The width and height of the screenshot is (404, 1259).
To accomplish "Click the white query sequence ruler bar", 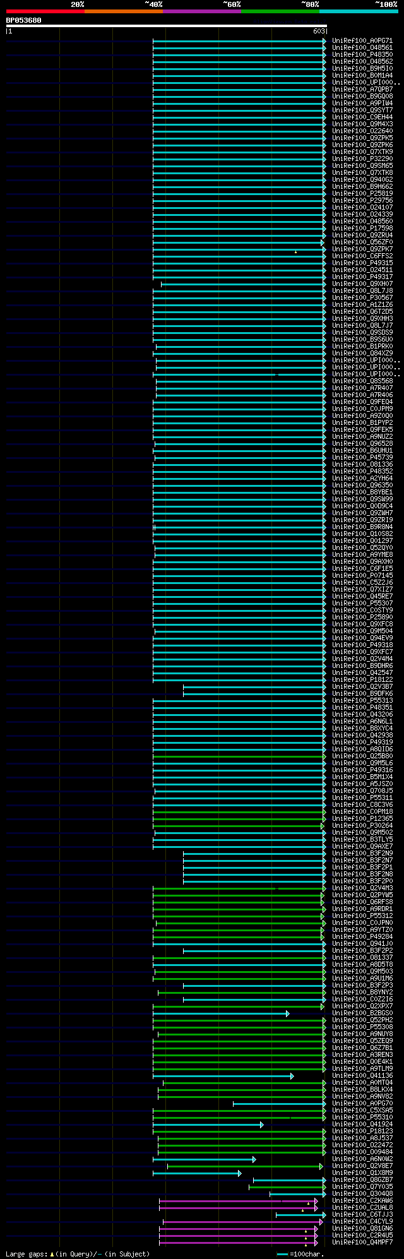I will point(167,26).
